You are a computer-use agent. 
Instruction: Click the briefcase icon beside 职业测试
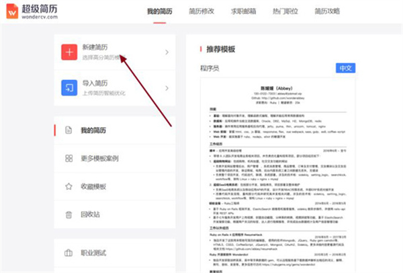click(x=69, y=253)
